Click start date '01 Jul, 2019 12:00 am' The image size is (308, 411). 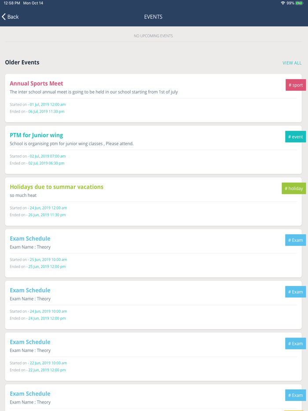coord(47,104)
